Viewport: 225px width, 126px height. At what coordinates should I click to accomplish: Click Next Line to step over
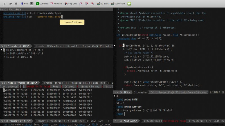tap(56, 4)
